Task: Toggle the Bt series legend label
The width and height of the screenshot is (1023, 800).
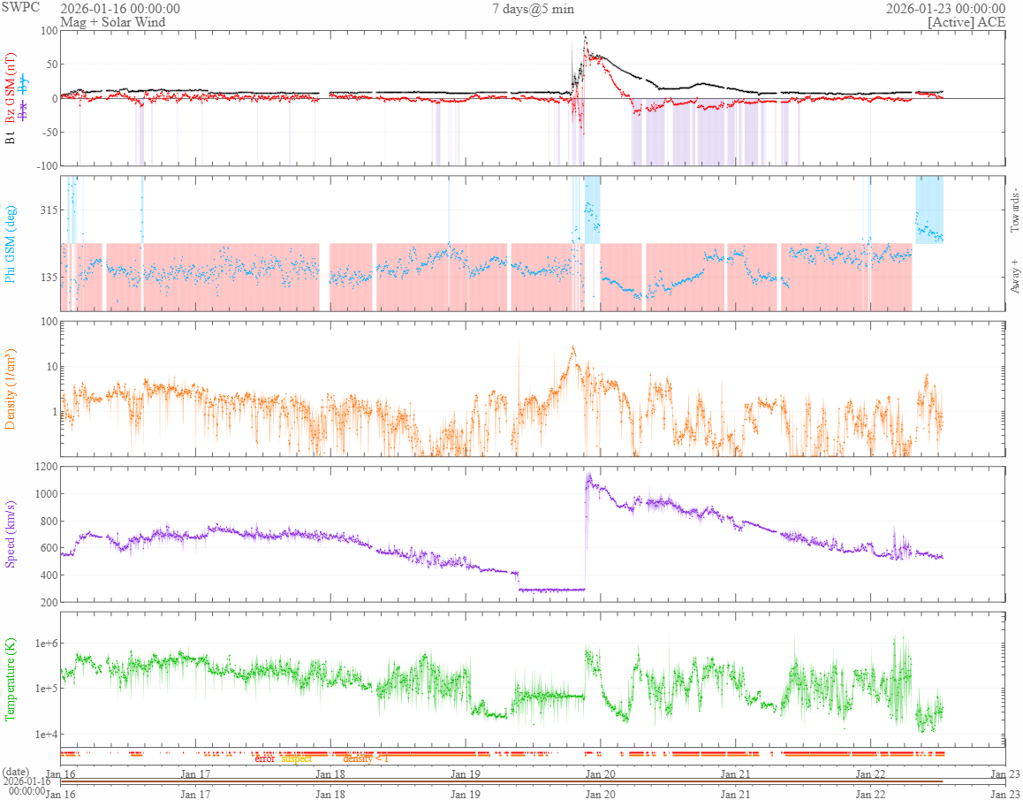Action: coord(11,138)
